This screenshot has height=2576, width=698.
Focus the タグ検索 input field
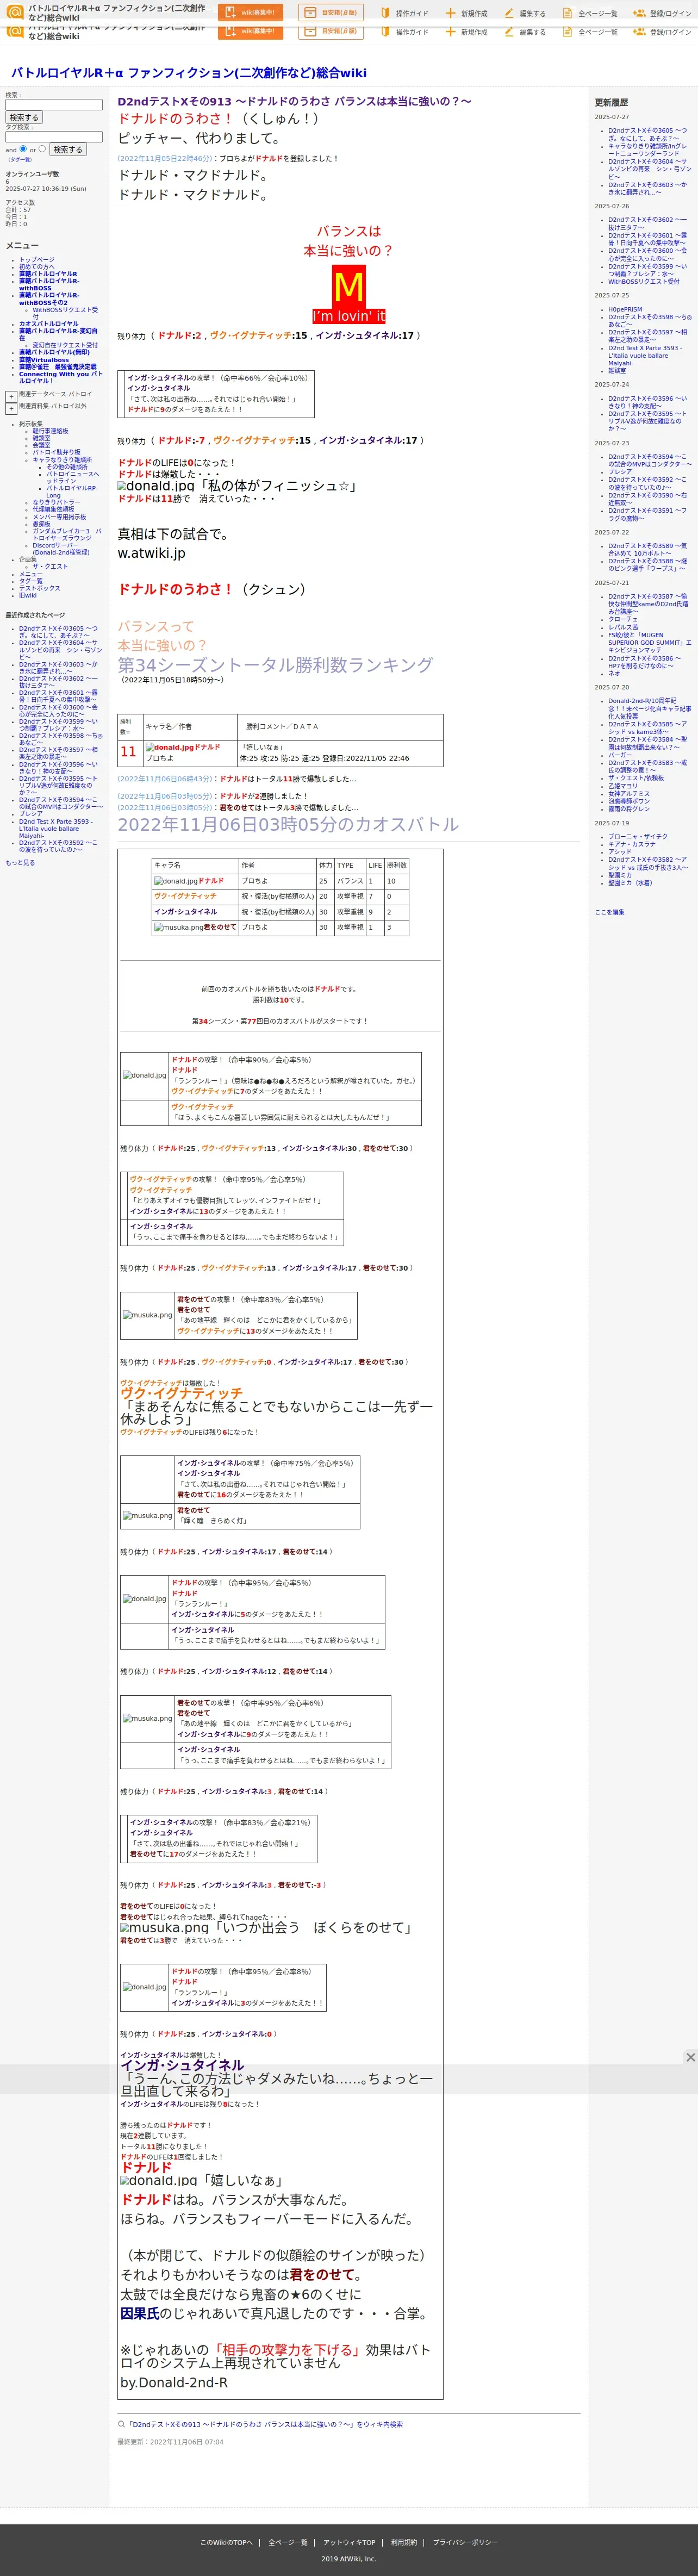click(x=54, y=137)
